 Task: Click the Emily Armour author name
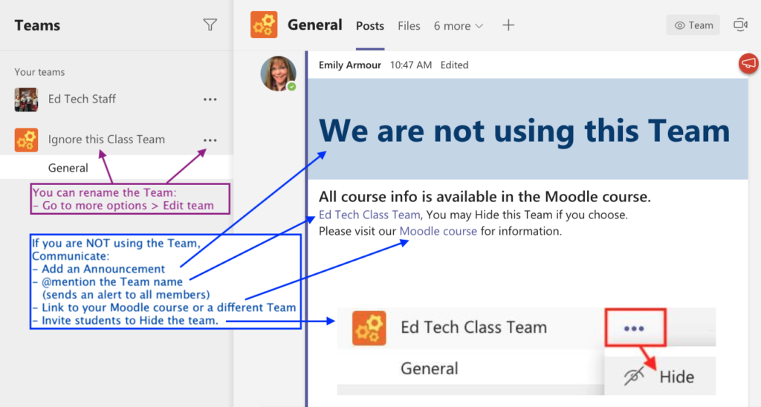349,65
